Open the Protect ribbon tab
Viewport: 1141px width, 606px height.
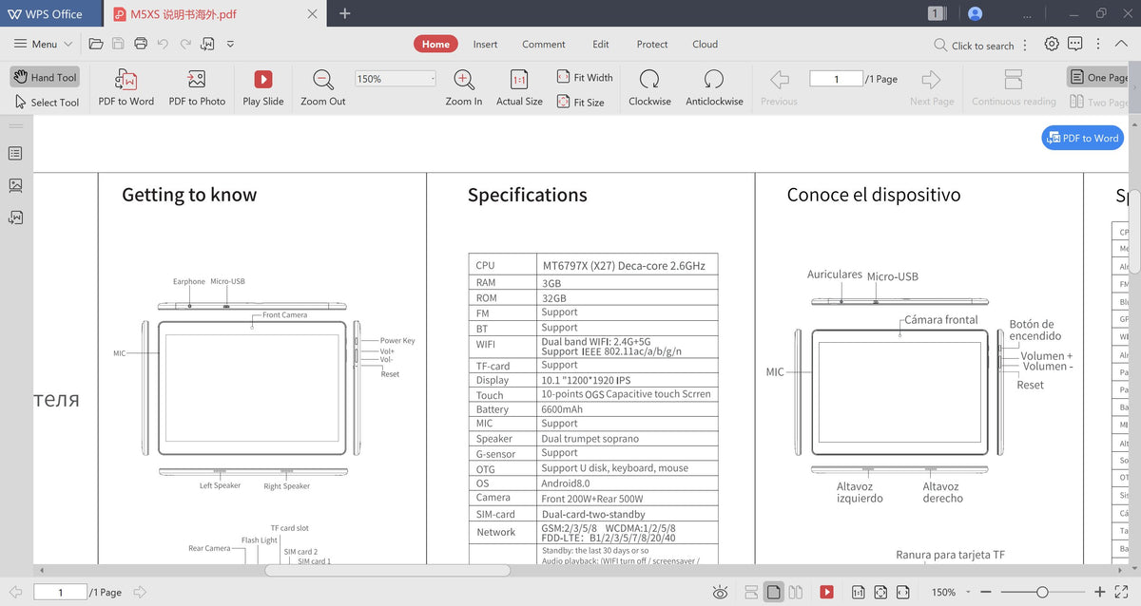click(x=652, y=44)
